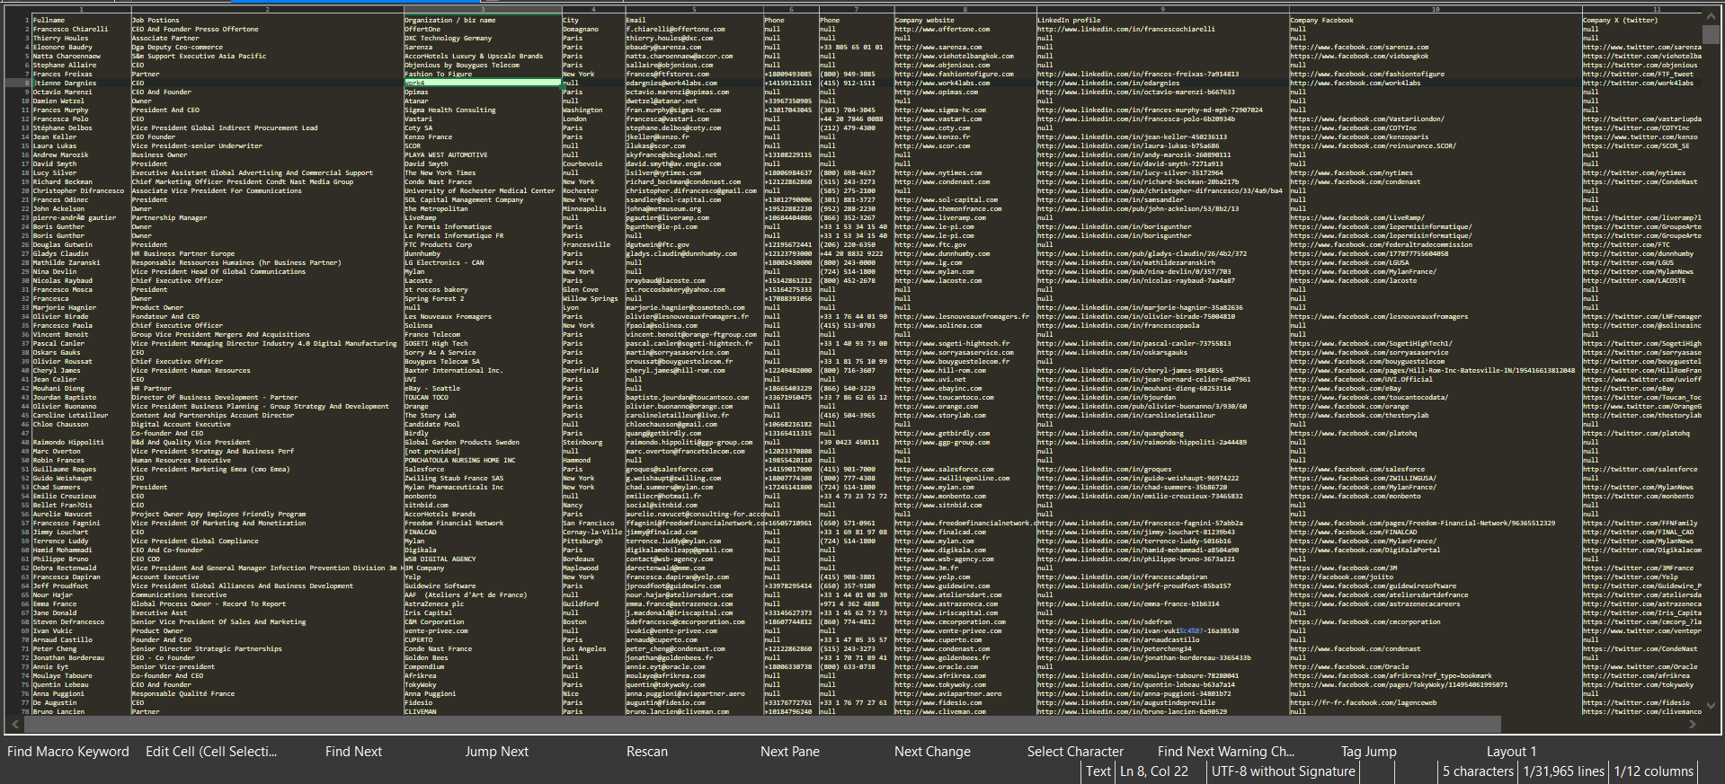The height and width of the screenshot is (784, 1725).
Task: Select column 3 header
Action: [x=483, y=9]
